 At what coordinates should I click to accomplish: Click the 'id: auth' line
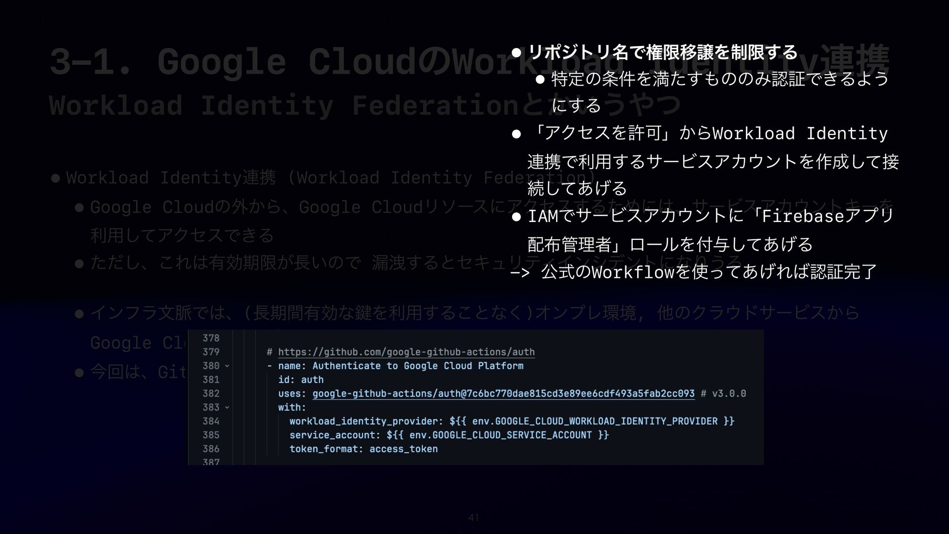301,380
